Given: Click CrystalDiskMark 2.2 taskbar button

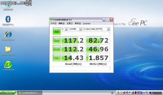Looking at the screenshot, I should [x=30, y=93].
